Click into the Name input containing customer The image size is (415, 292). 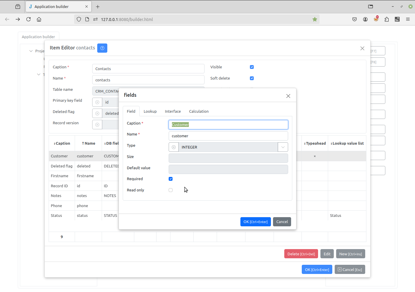pyautogui.click(x=228, y=136)
